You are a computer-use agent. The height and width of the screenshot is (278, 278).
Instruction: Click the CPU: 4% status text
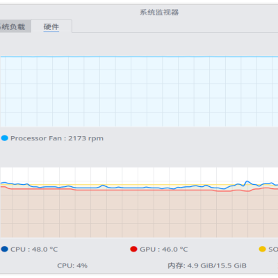pos(72,265)
